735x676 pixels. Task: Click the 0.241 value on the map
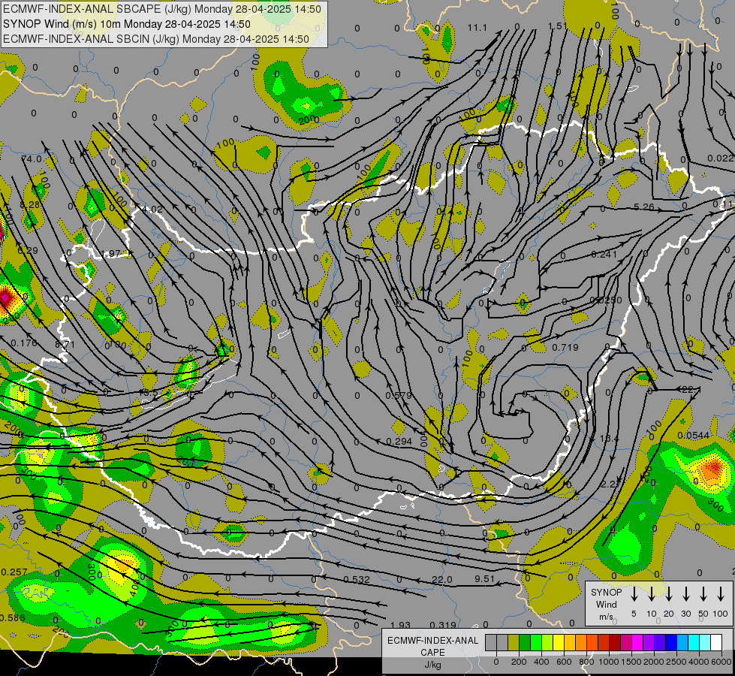click(x=604, y=255)
